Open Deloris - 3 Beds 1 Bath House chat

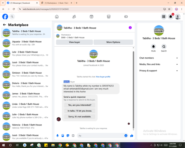(26, 85)
